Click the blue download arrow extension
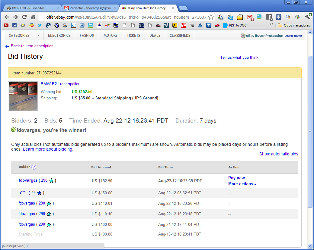The image size is (314, 250). pyautogui.click(x=278, y=17)
